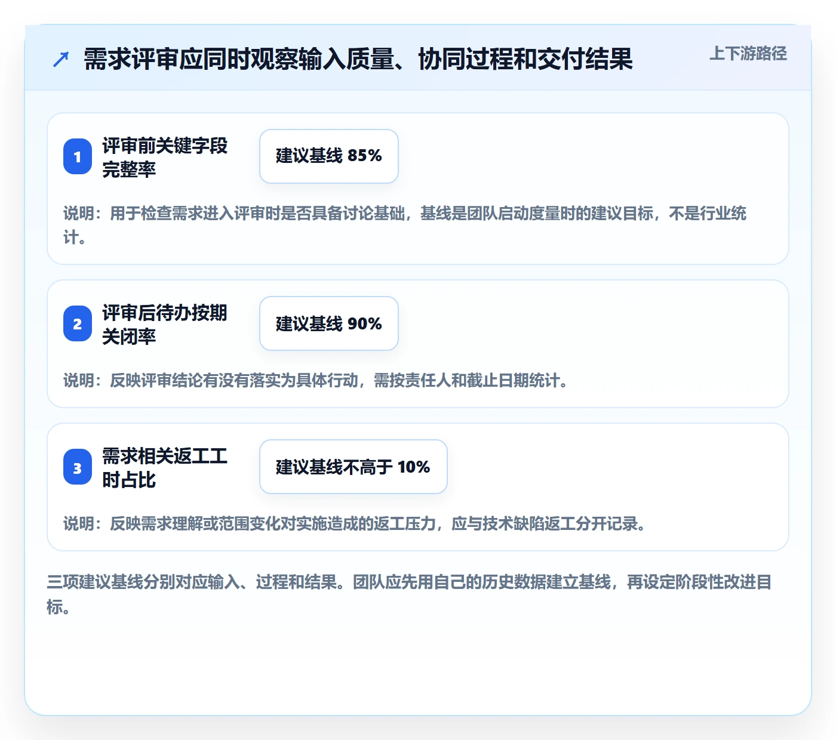The width and height of the screenshot is (836, 740).
Task: Select the 建议基线 90% pill
Action: [x=329, y=323]
